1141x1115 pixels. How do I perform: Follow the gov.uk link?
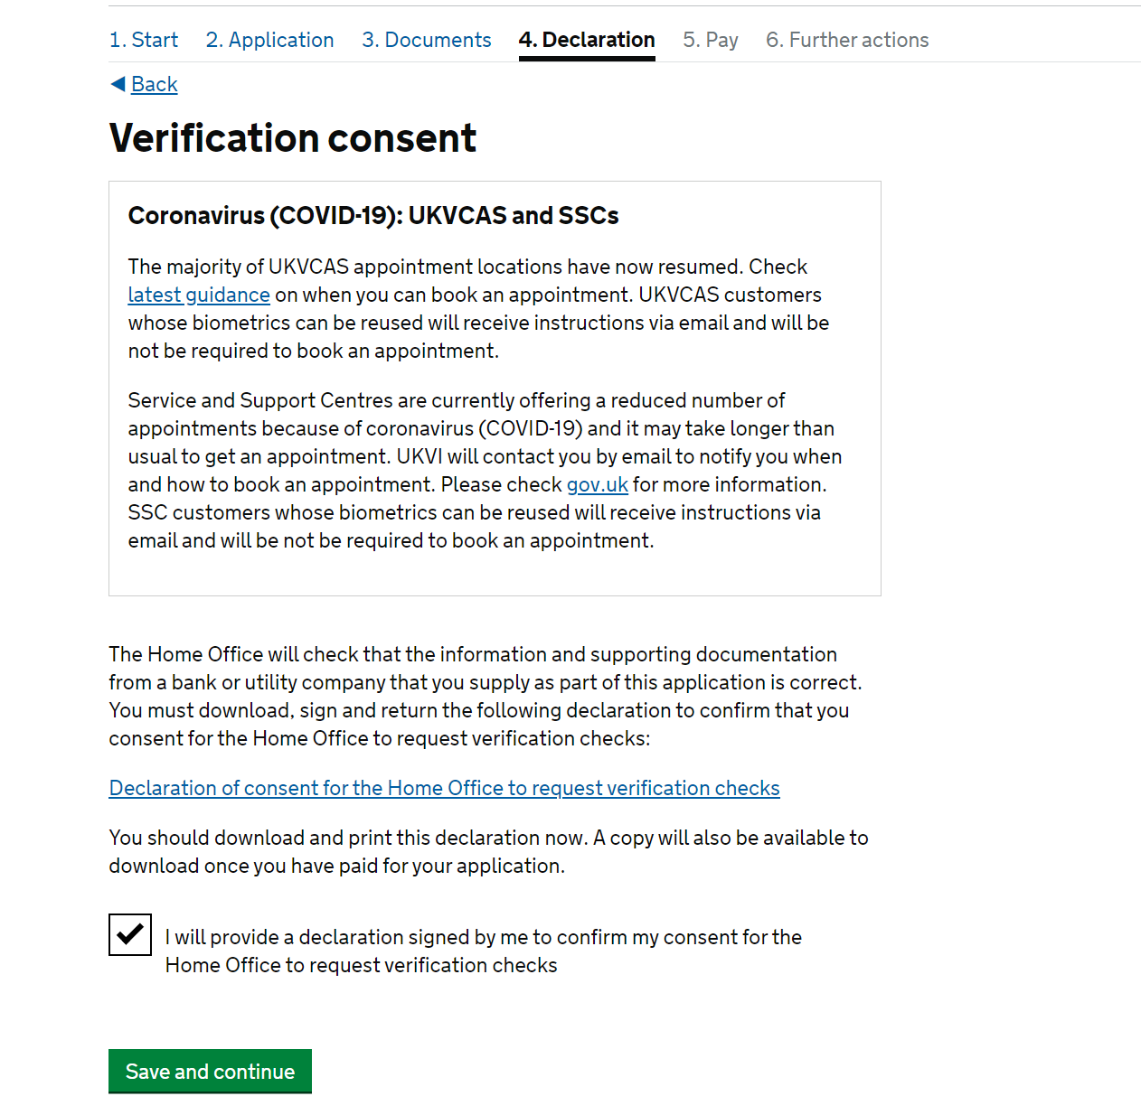(598, 484)
